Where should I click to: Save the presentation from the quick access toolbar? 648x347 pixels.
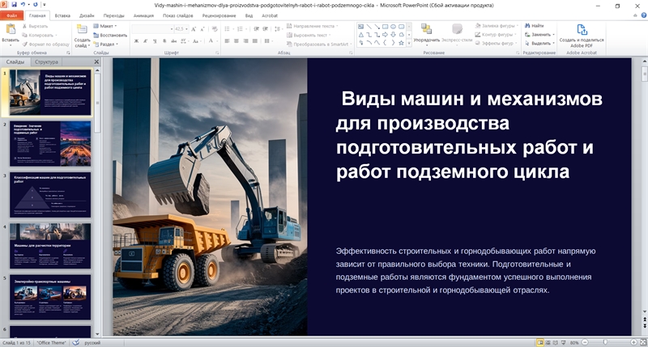tap(15, 5)
